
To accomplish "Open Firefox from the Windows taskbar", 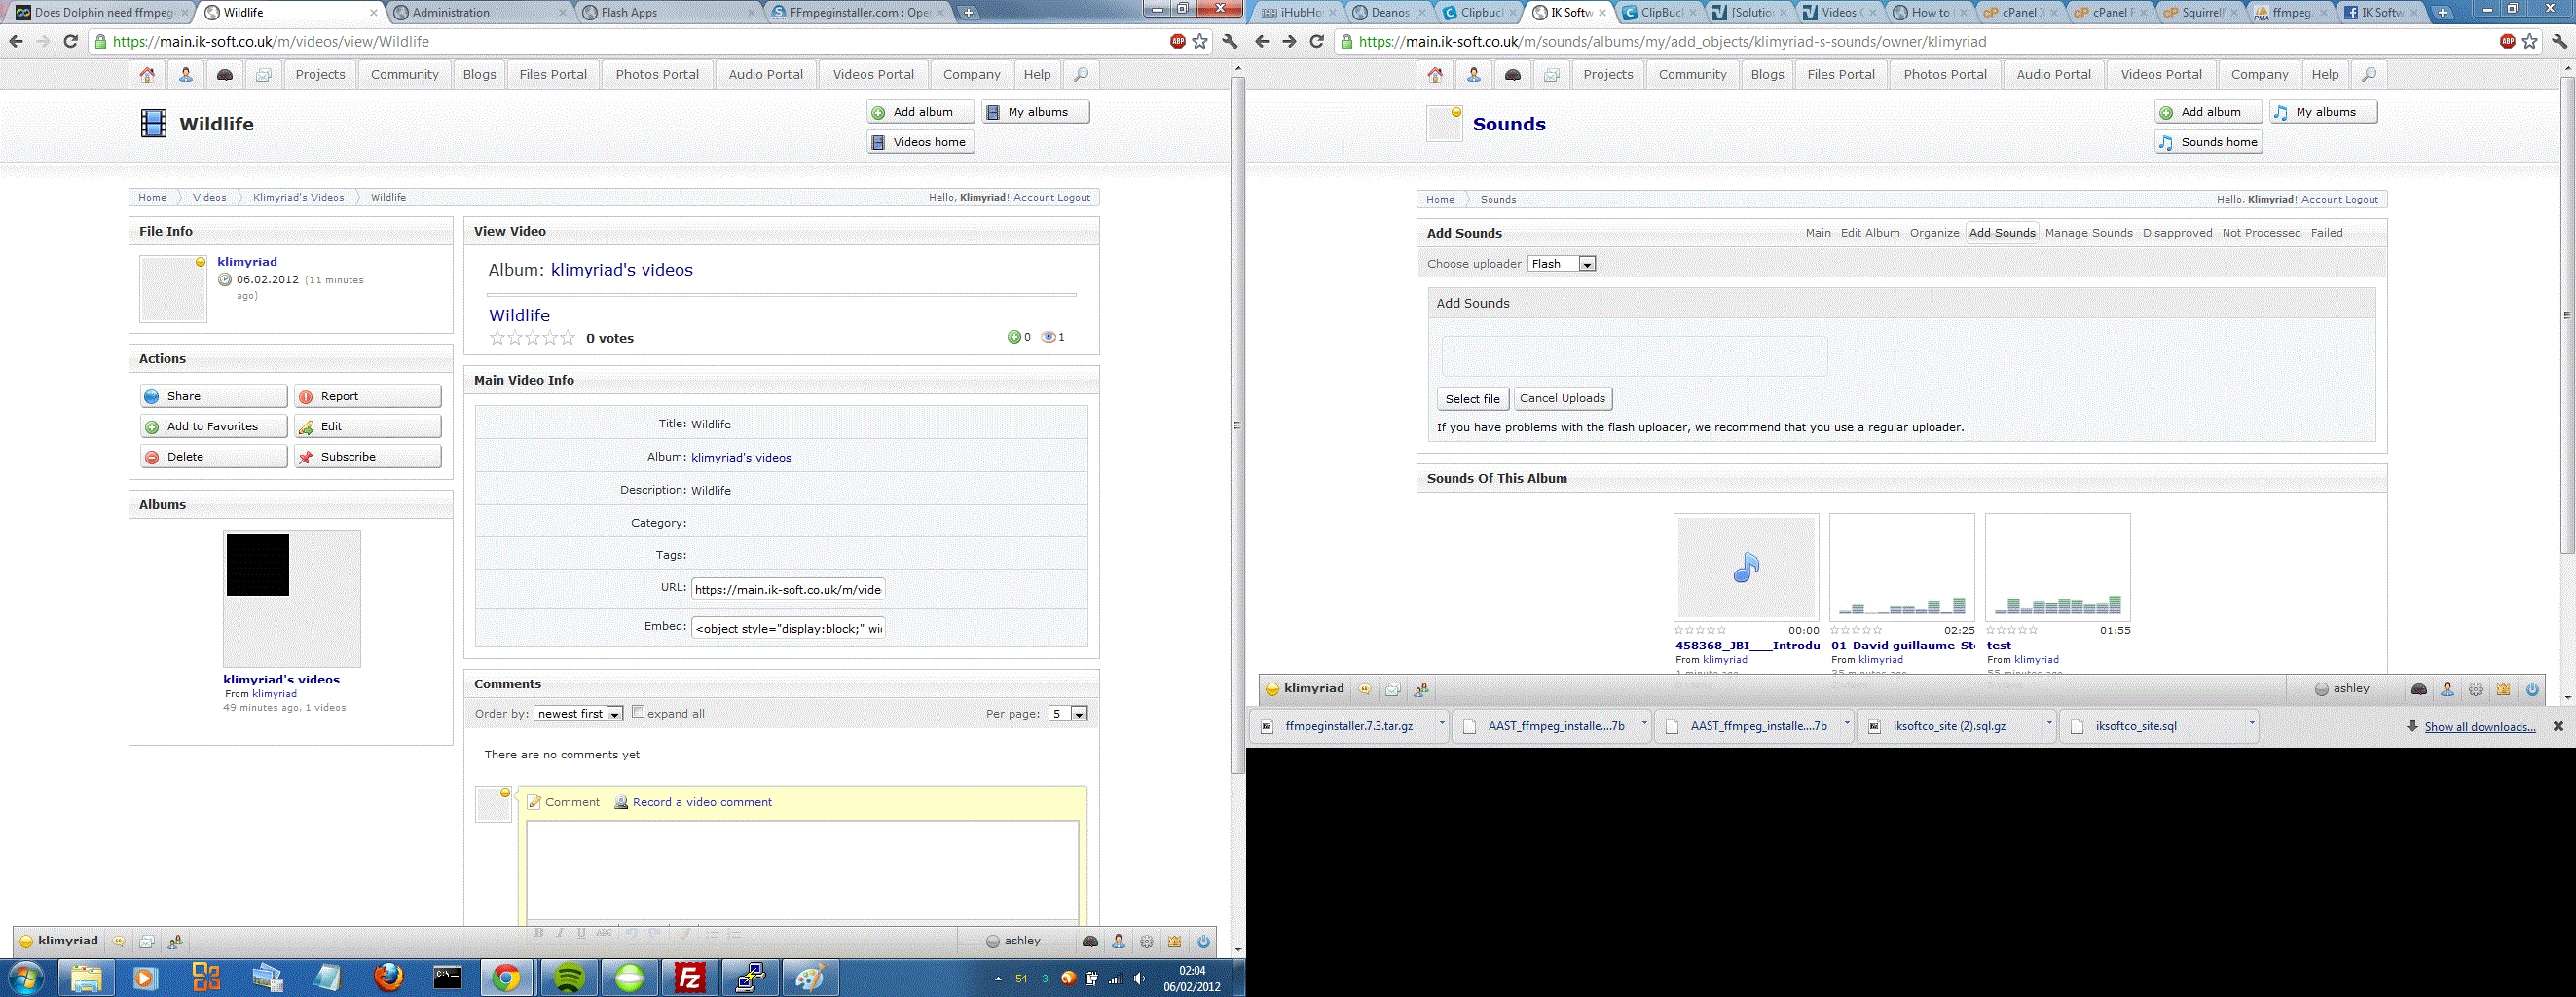I will click(x=388, y=977).
